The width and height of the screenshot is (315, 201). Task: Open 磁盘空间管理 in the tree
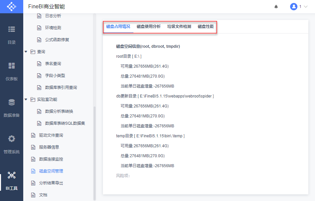tap(51, 171)
